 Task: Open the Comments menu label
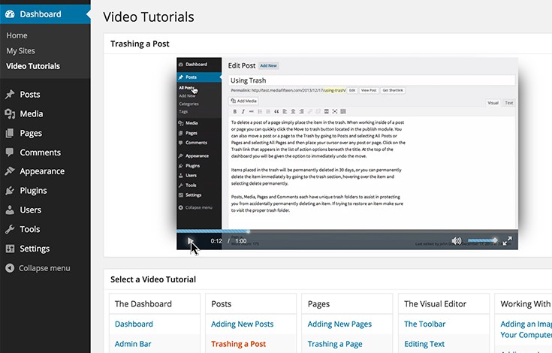tap(40, 152)
